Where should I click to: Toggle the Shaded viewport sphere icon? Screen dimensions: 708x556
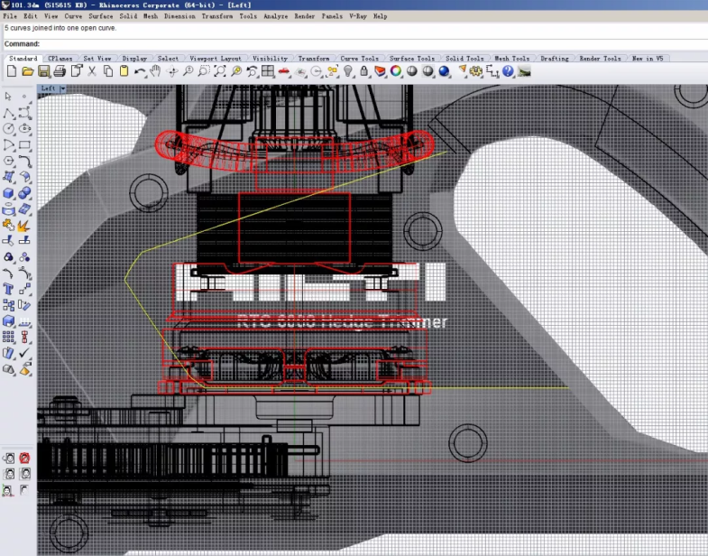[411, 71]
